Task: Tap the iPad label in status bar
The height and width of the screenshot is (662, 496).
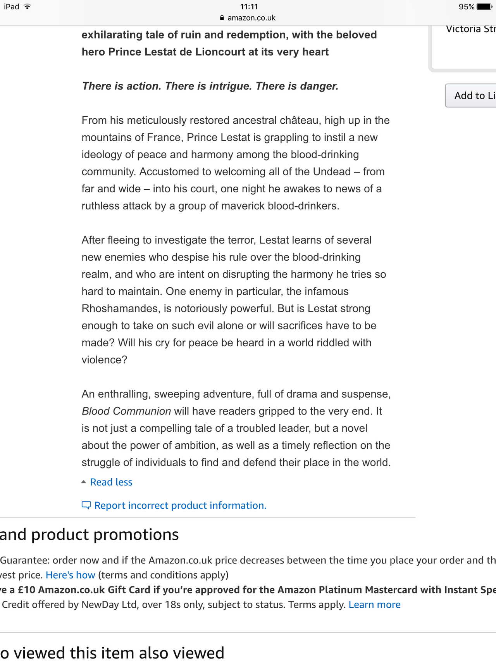Action: 12,7
